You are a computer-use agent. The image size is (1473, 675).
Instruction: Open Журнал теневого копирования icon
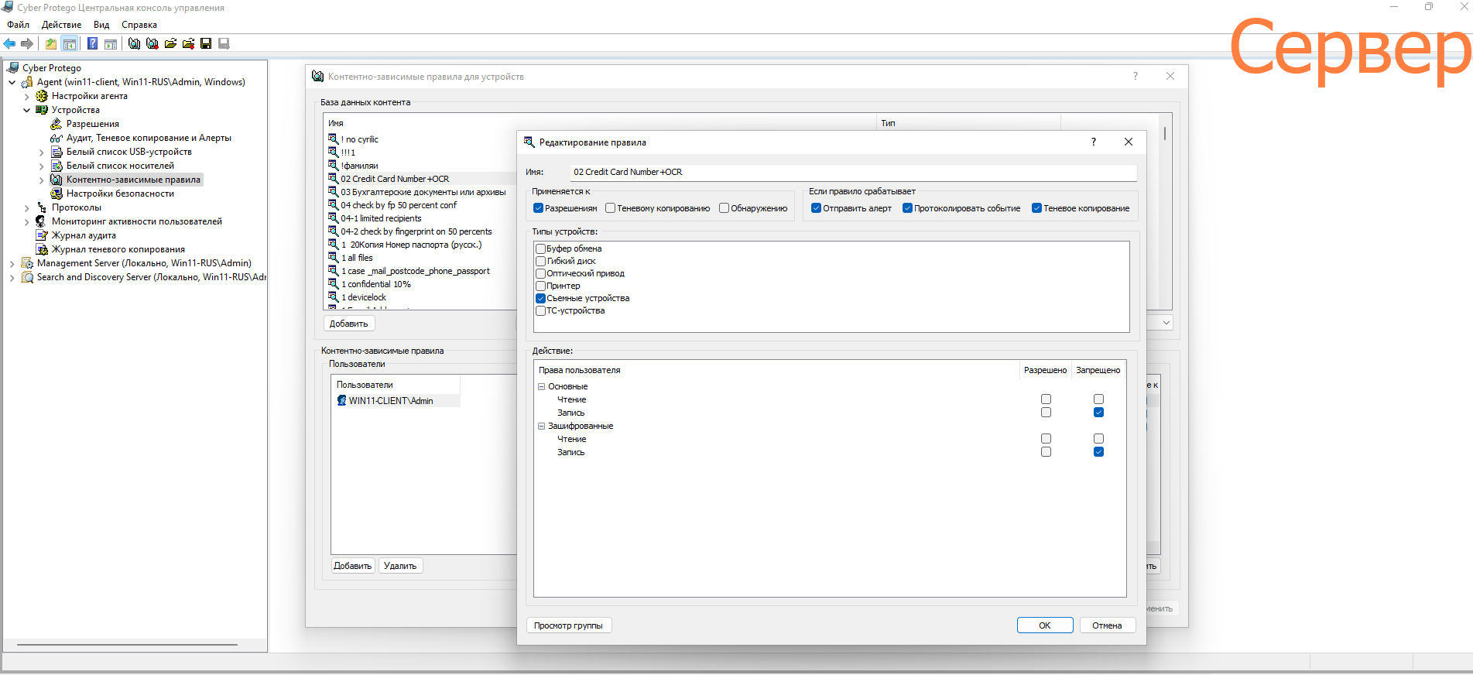click(42, 249)
